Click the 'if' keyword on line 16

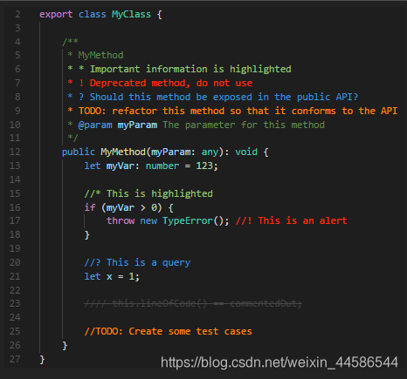point(90,207)
